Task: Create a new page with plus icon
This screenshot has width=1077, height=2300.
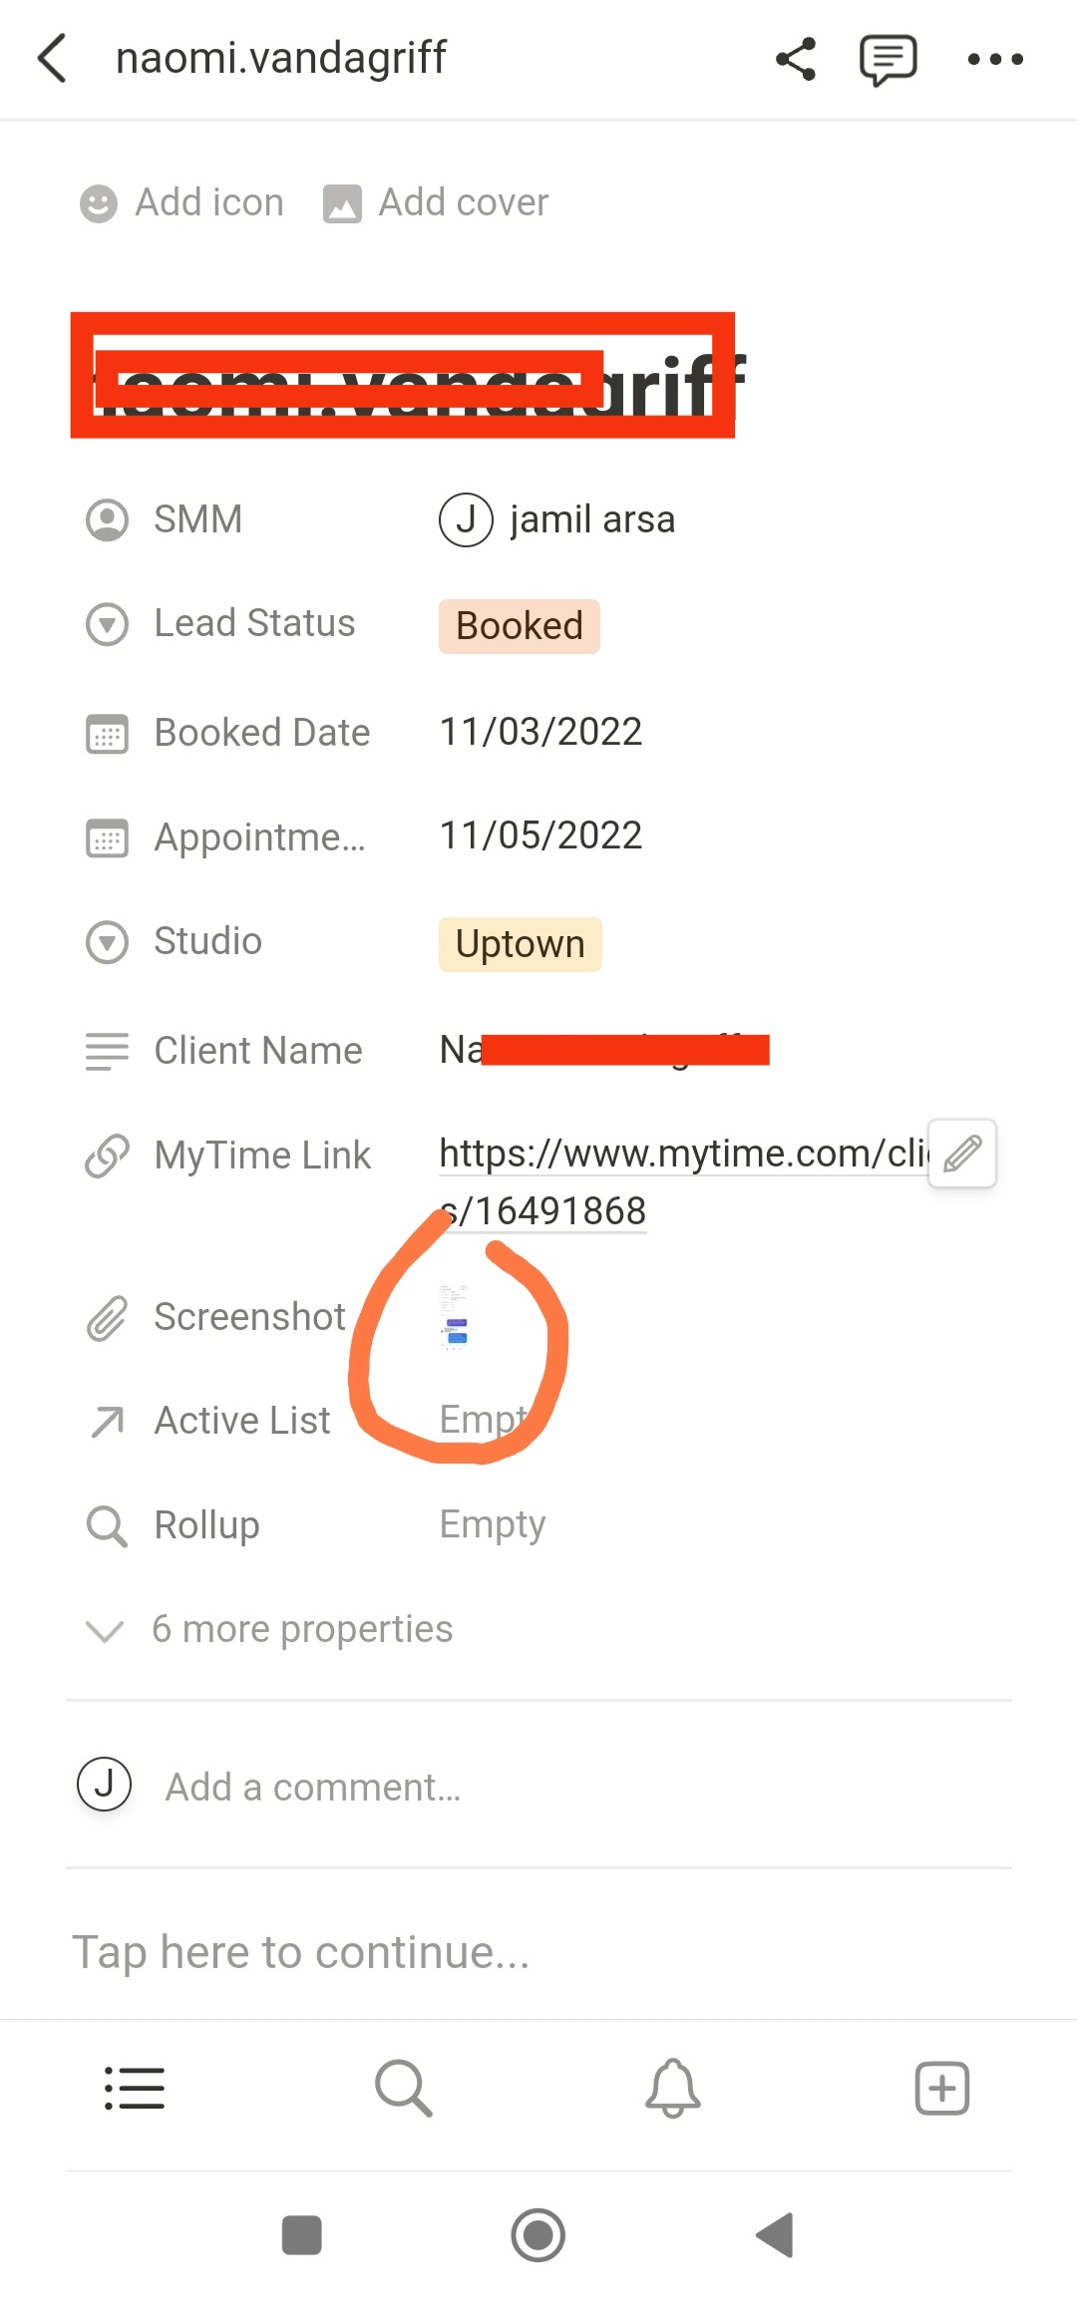Action: click(942, 2088)
